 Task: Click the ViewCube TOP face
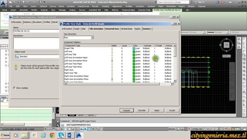pos(227,45)
